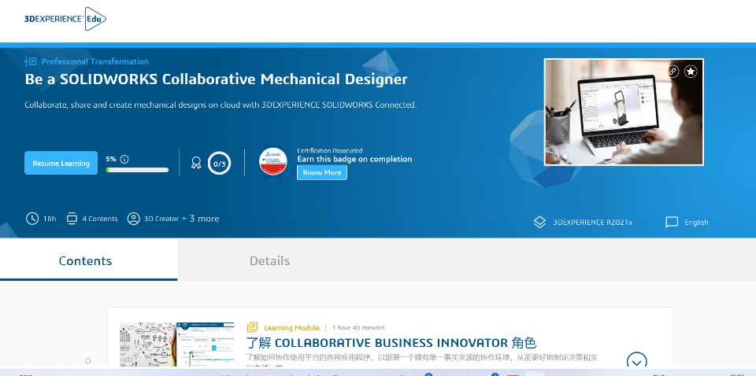
Task: Click 'Earn this badge on completion' text
Action: [354, 160]
